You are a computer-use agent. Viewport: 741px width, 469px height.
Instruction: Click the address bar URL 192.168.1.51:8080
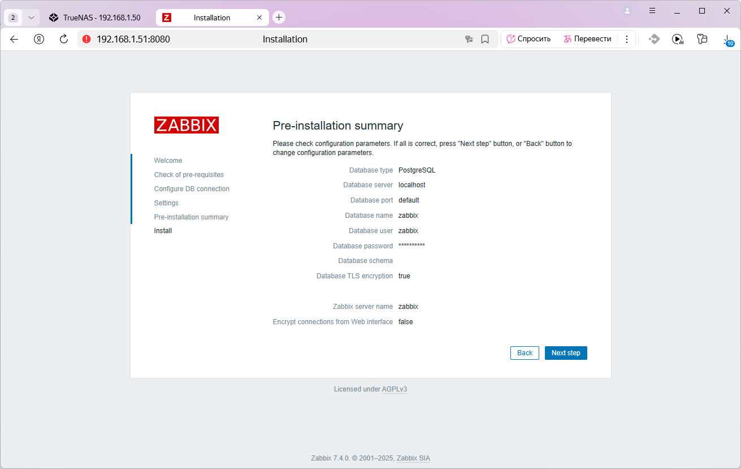pos(133,39)
